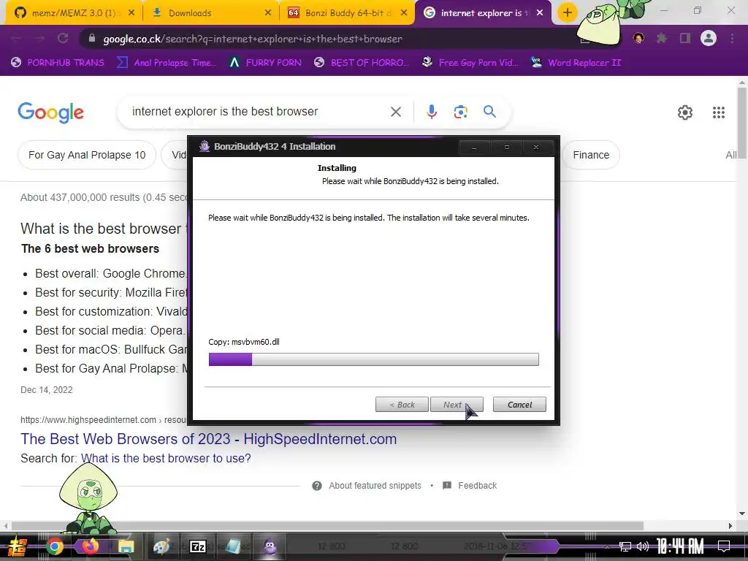Show hidden tray icons chevron

[607, 546]
